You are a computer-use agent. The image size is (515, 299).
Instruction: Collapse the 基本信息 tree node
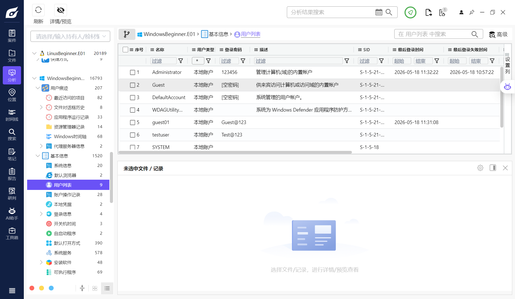[38, 156]
